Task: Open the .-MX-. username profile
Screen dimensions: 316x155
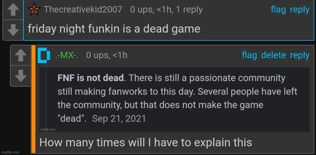Action: 66,56
